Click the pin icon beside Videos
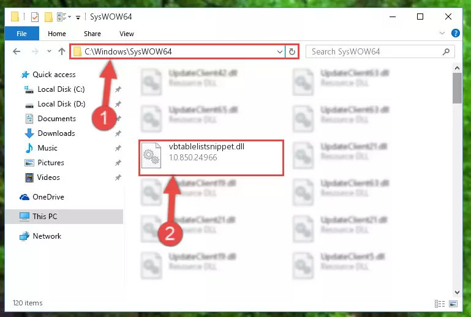 (x=118, y=177)
